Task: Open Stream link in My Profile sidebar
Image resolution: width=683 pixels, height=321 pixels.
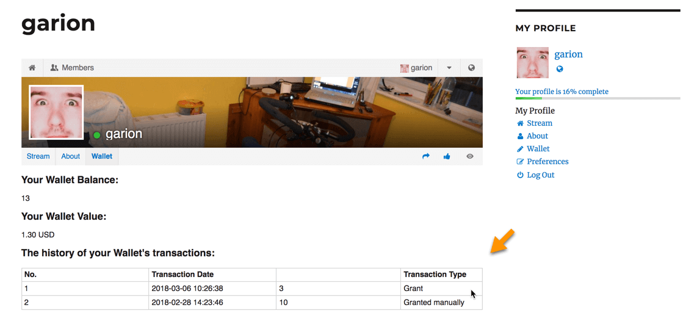Action: tap(539, 123)
